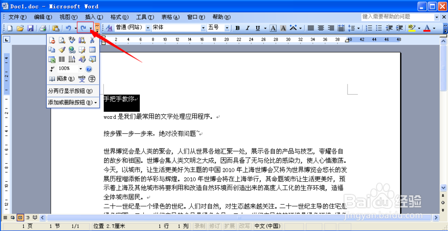Toggle bulleted list formatting

pos(379,28)
